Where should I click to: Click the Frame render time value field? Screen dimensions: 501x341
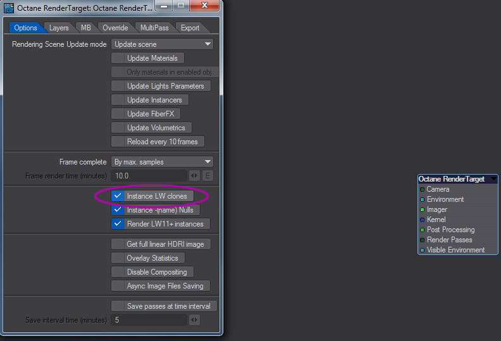(x=149, y=176)
